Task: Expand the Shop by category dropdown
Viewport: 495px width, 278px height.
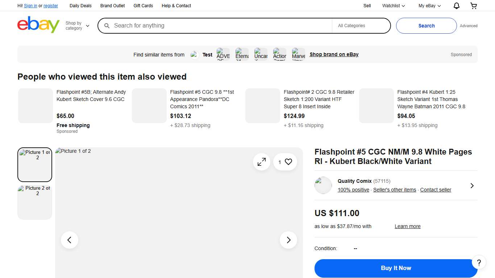Action: pos(77,26)
